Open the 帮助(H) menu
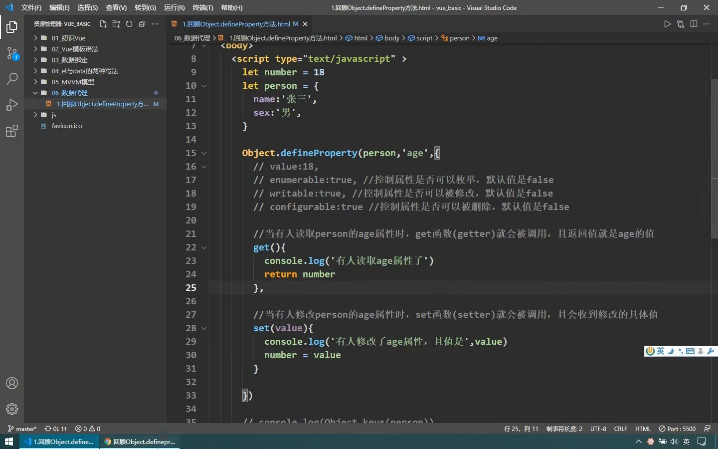 (x=231, y=7)
